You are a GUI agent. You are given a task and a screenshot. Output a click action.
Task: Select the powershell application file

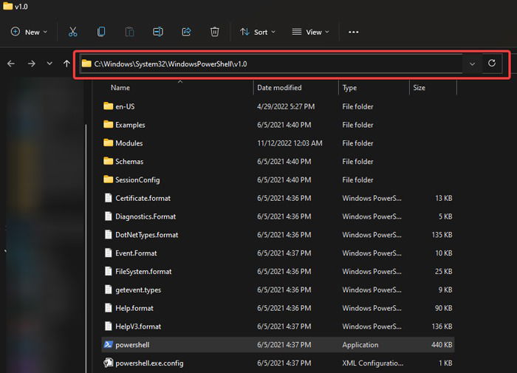point(278,345)
